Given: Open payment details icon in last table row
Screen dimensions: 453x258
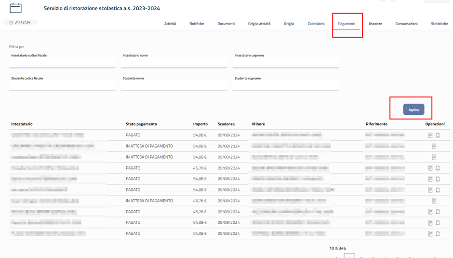Looking at the screenshot, I should point(430,234).
